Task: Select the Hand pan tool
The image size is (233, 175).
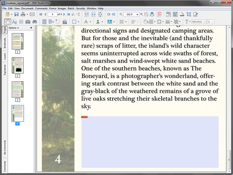Action: tap(7, 22)
